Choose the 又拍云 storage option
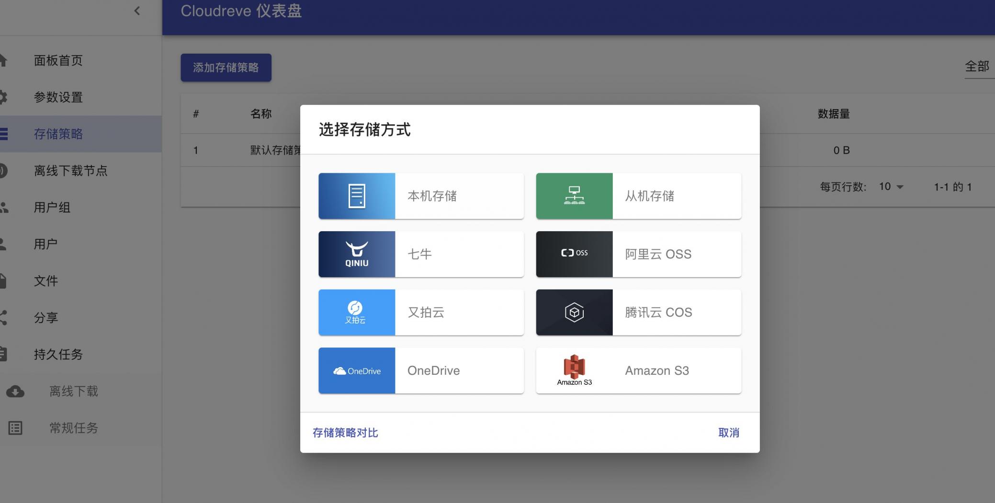Screen dimensions: 995x503 click(x=420, y=312)
